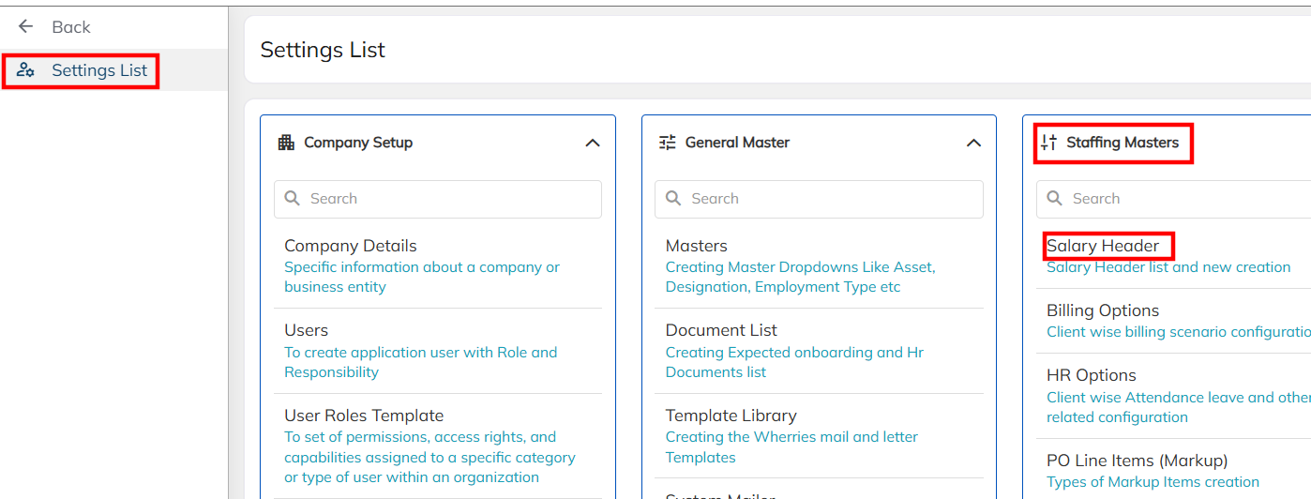Click the General Master search magnifier icon

673,199
